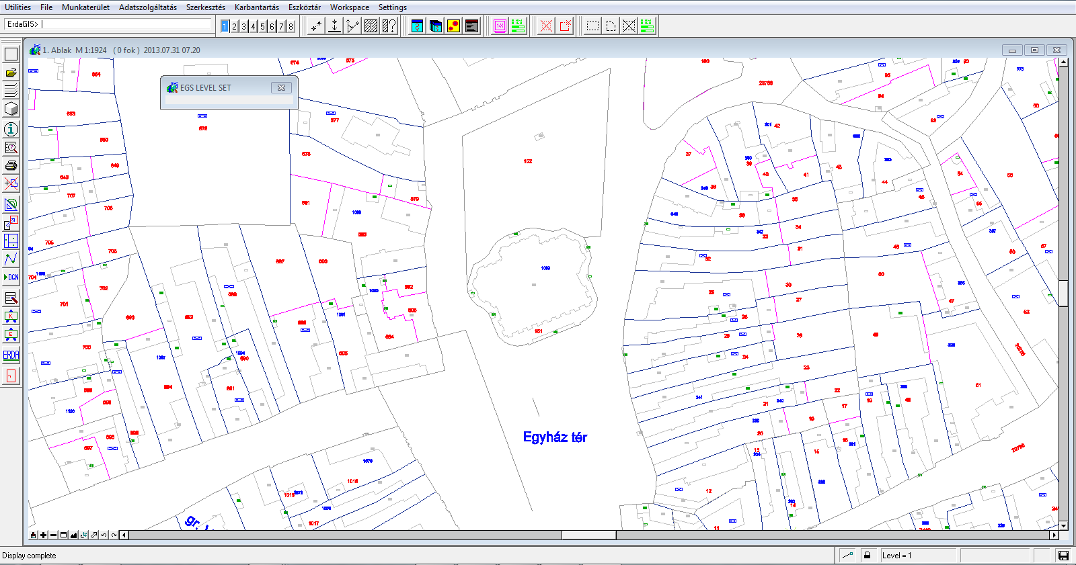Click the list edit pencil icon
This screenshot has height=565, width=1076.
[x=11, y=298]
